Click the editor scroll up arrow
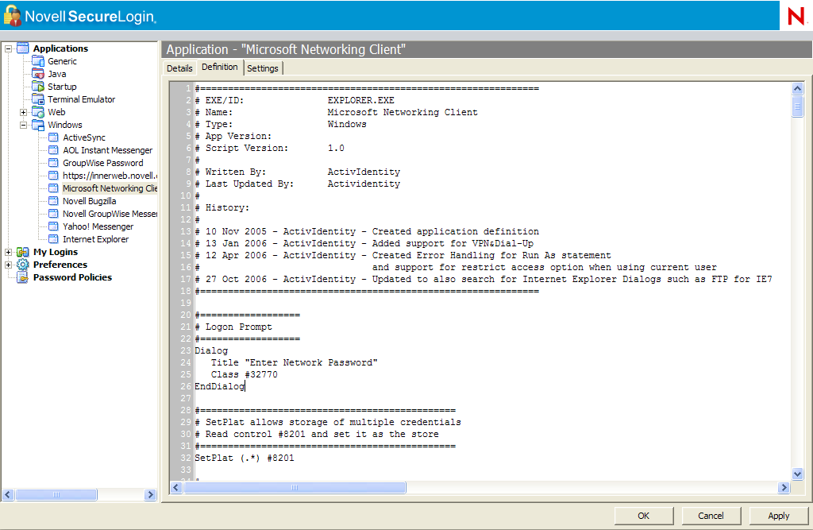The width and height of the screenshot is (813, 530). pos(797,88)
